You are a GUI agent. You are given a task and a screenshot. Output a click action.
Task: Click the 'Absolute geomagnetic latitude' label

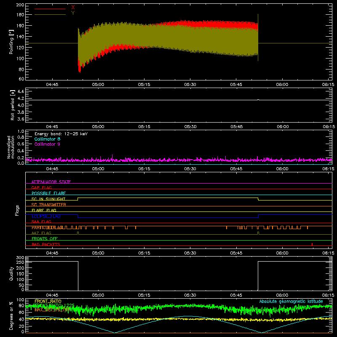coord(291,301)
